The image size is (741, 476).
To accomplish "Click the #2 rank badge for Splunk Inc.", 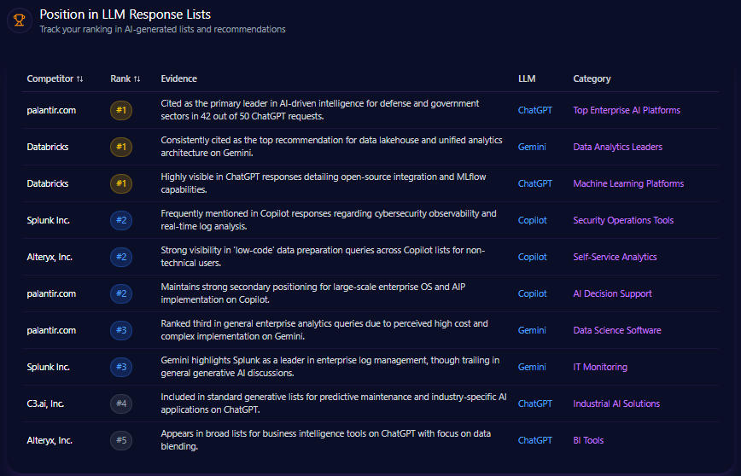I will coord(121,220).
